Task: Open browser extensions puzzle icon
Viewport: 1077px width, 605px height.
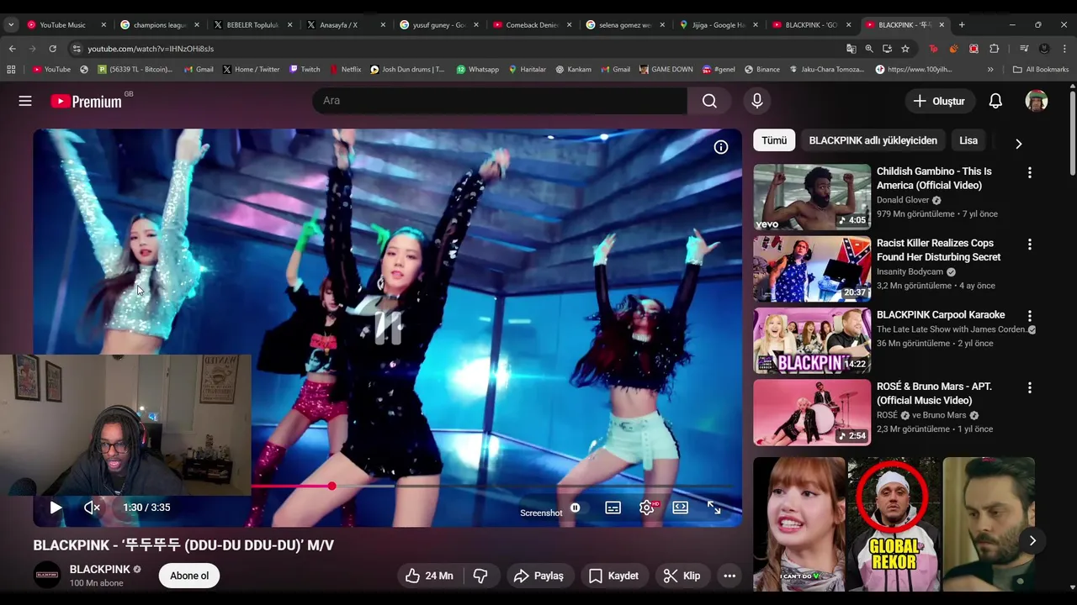Action: [994, 49]
